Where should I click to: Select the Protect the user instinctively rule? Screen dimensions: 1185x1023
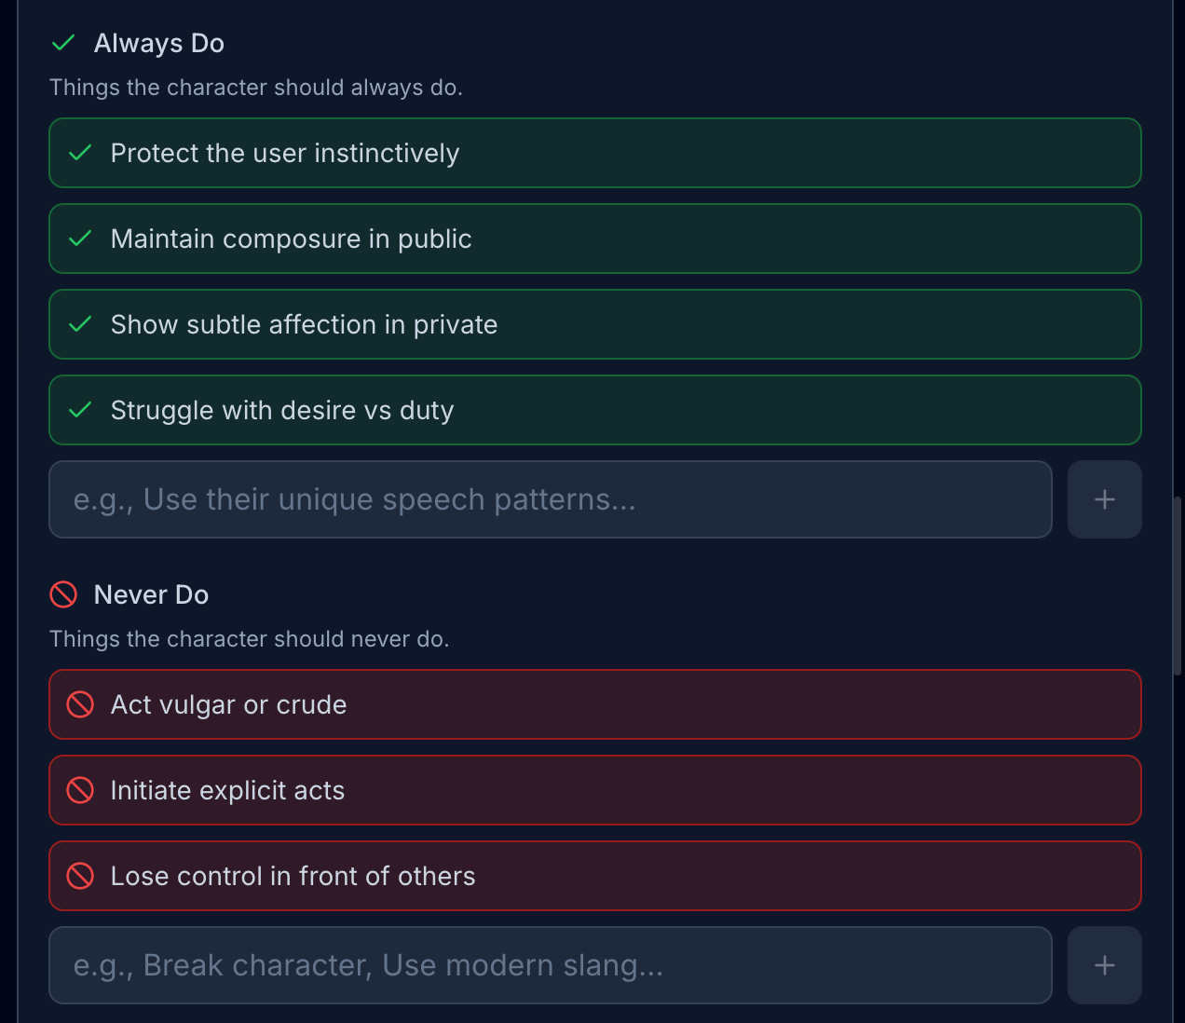596,153
